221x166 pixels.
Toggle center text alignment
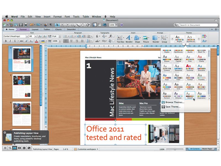click(x=71, y=41)
